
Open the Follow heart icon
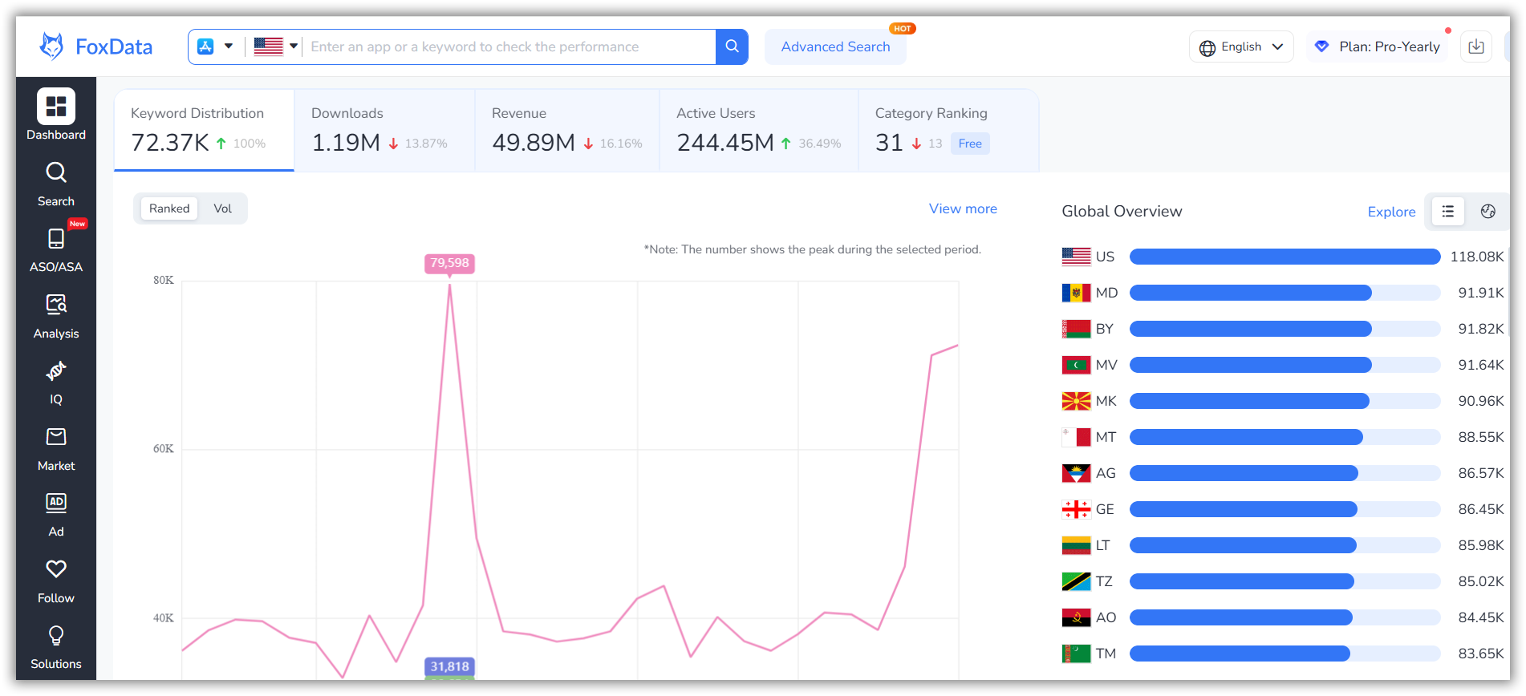coord(56,569)
